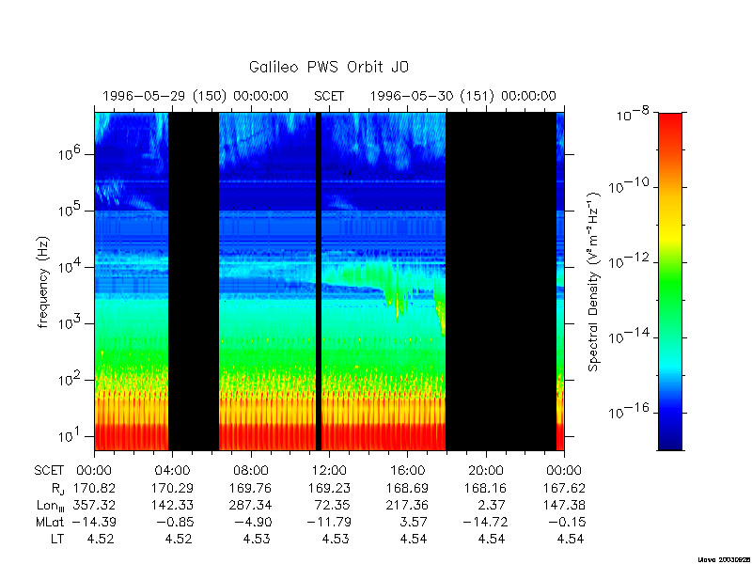This screenshot has width=752, height=564.
Task: Click the 'SCET' row header below the plot
Action: pyautogui.click(x=49, y=471)
